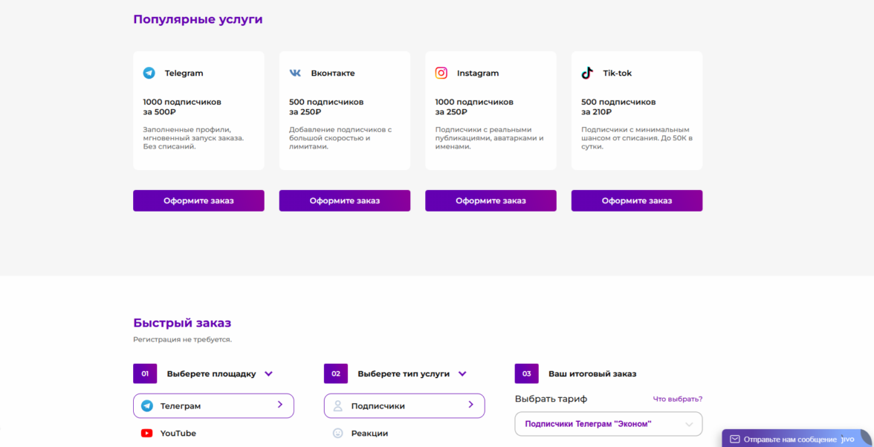The height and width of the screenshot is (447, 874).
Task: Click the Telegram icon in platform list
Action: (x=147, y=406)
